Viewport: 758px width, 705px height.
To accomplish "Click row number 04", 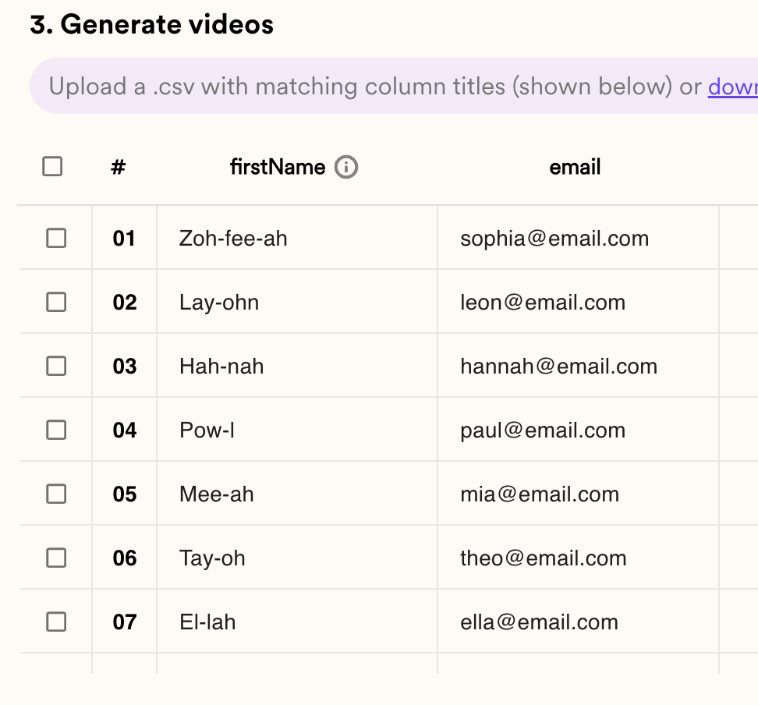I will coord(125,430).
